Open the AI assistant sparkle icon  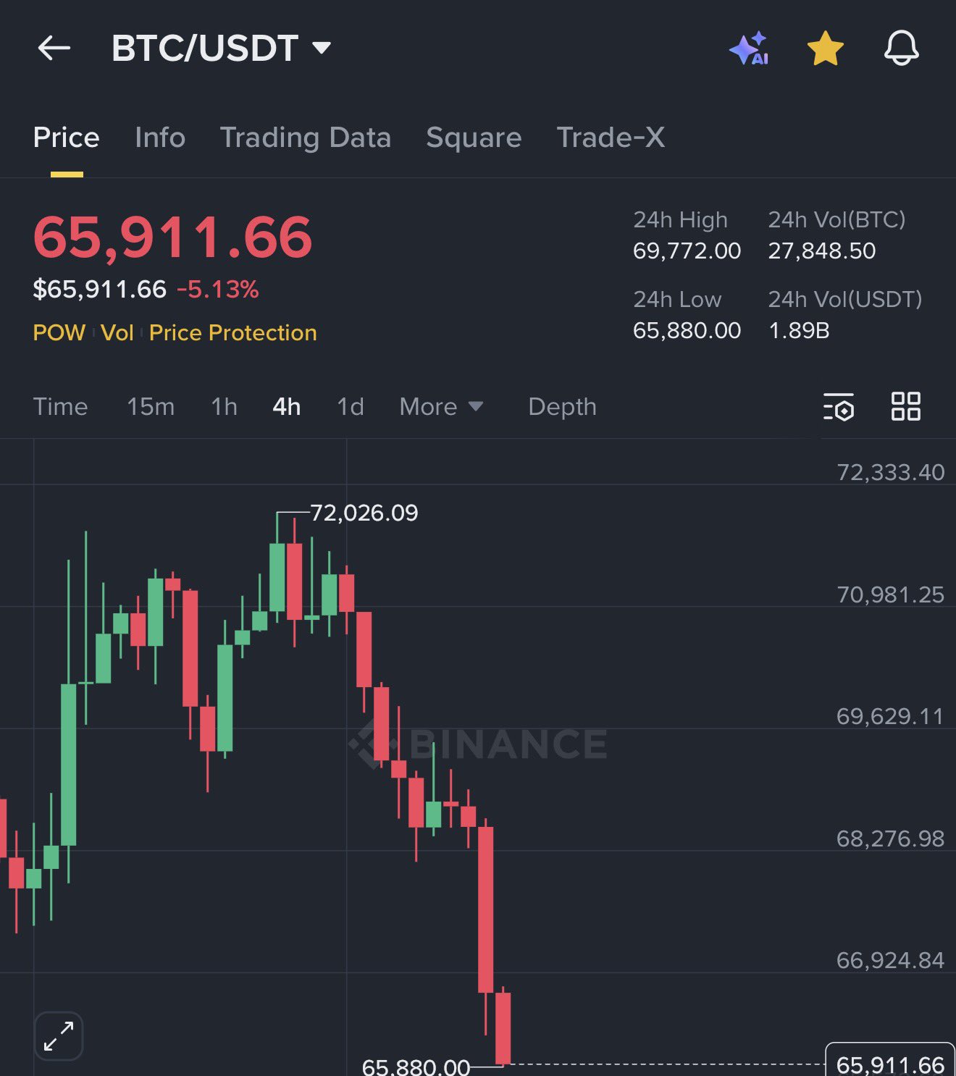749,49
